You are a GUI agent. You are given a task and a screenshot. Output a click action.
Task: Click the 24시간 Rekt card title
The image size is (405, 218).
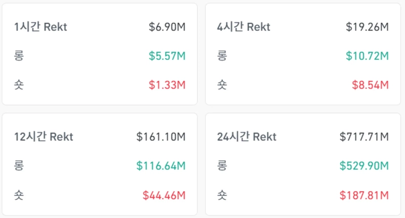[247, 137]
